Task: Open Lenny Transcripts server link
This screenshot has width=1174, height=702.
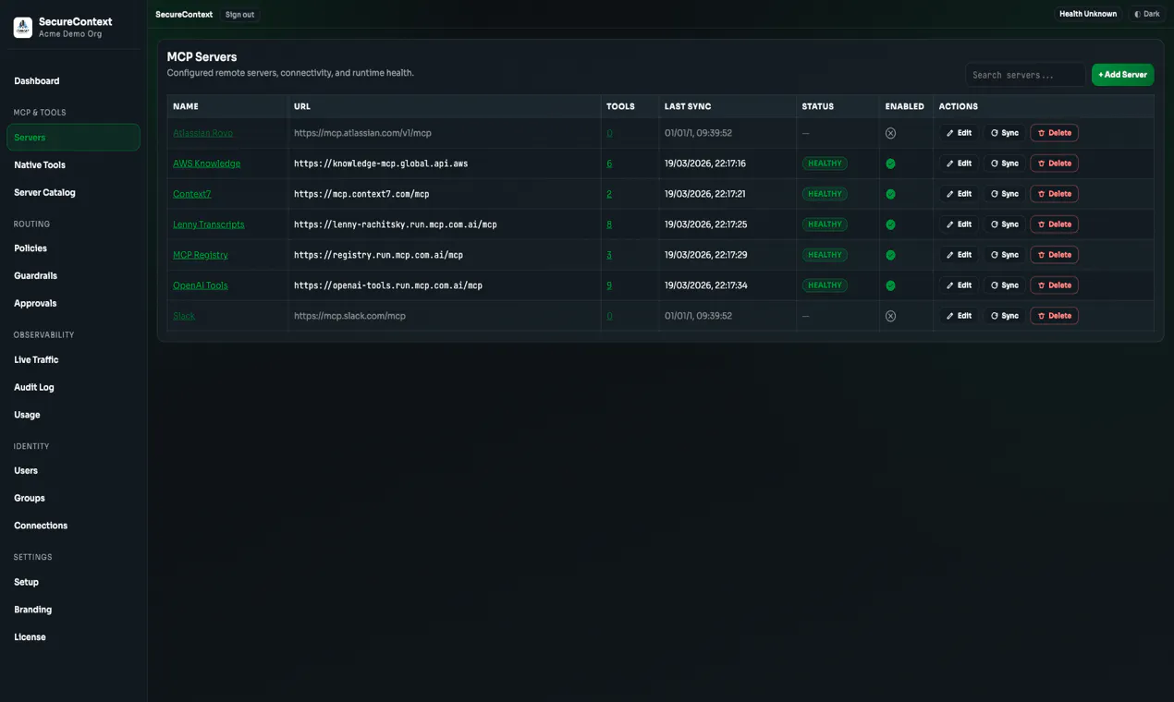Action: tap(209, 224)
